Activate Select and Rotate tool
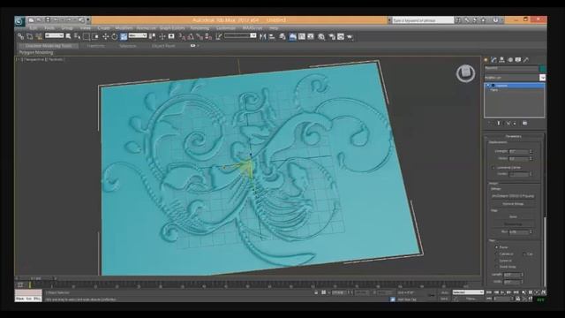Screen dimensions: 565x318 115,36
